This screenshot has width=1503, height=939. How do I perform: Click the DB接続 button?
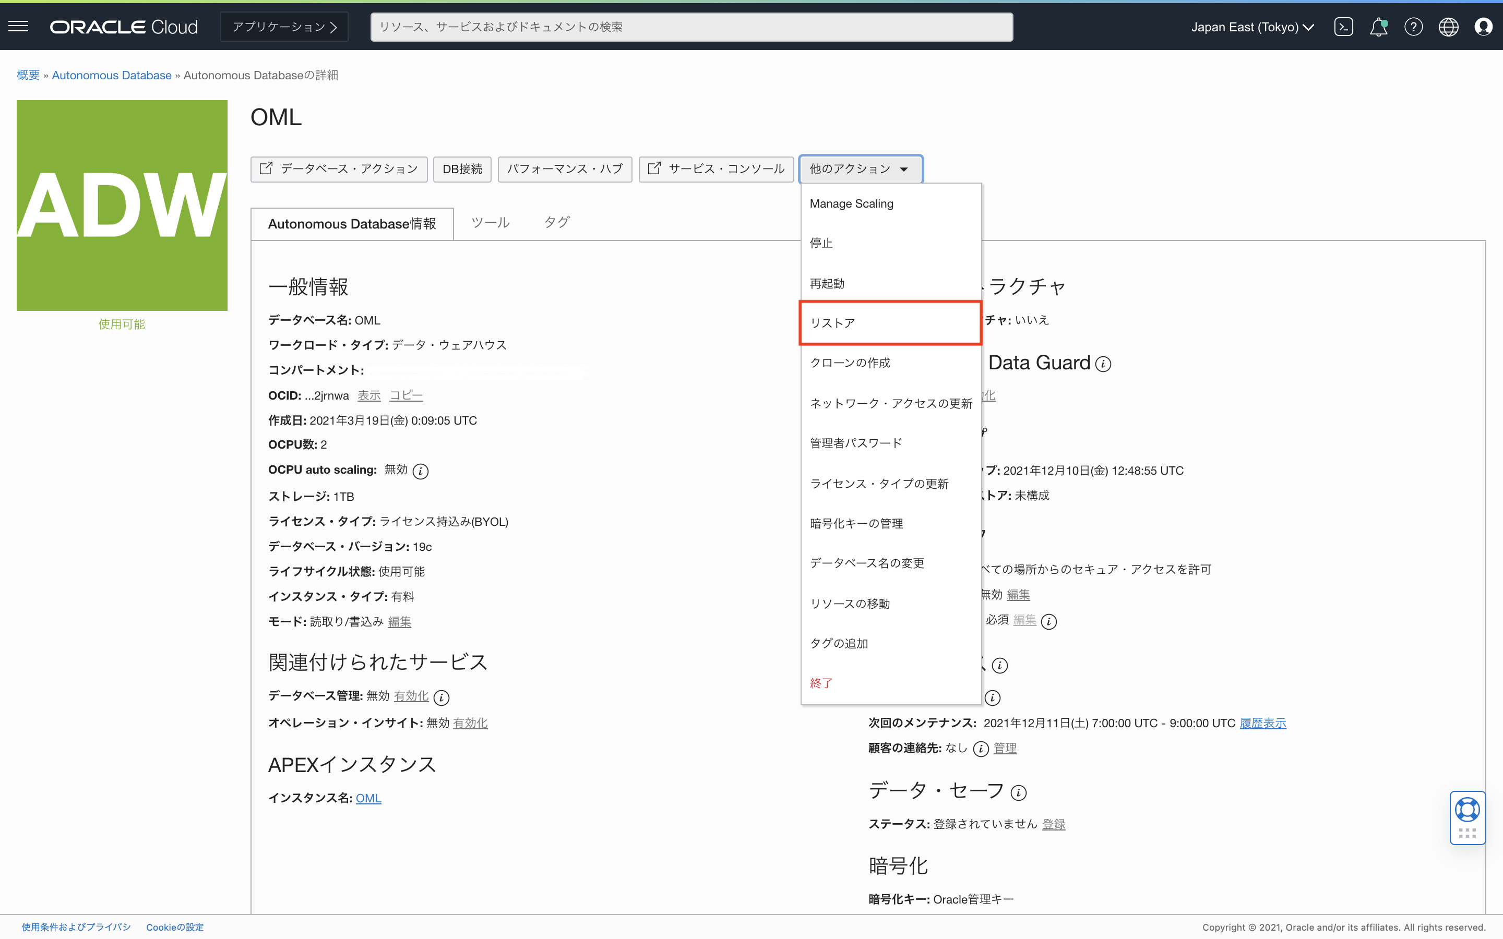click(x=462, y=169)
